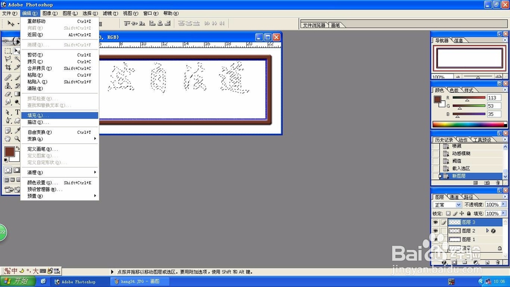Click the Align horizontal centers icon

[160, 23]
